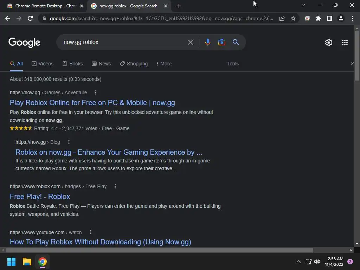Open the notification badge showing 2
The width and height of the screenshot is (360, 270).
pyautogui.click(x=350, y=262)
